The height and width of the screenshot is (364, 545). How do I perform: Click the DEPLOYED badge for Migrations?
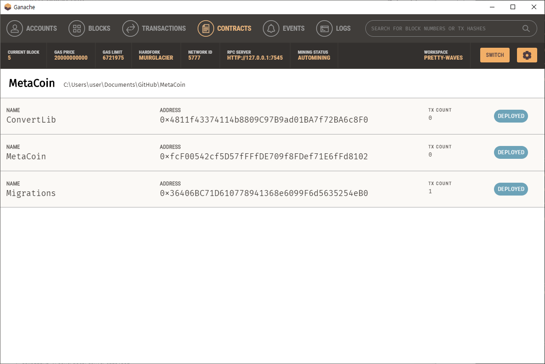point(511,189)
